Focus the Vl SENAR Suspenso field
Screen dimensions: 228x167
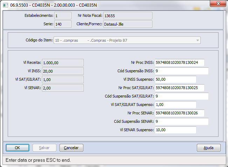click(x=175, y=130)
